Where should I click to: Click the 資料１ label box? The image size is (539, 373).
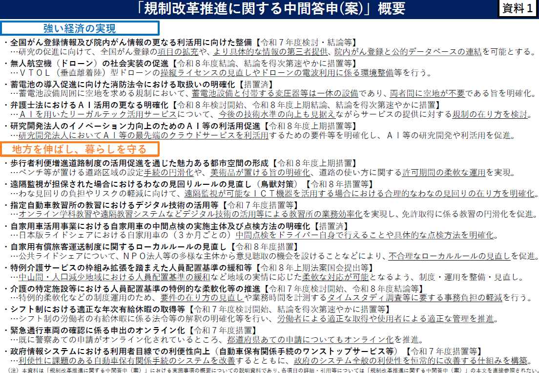coord(517,9)
